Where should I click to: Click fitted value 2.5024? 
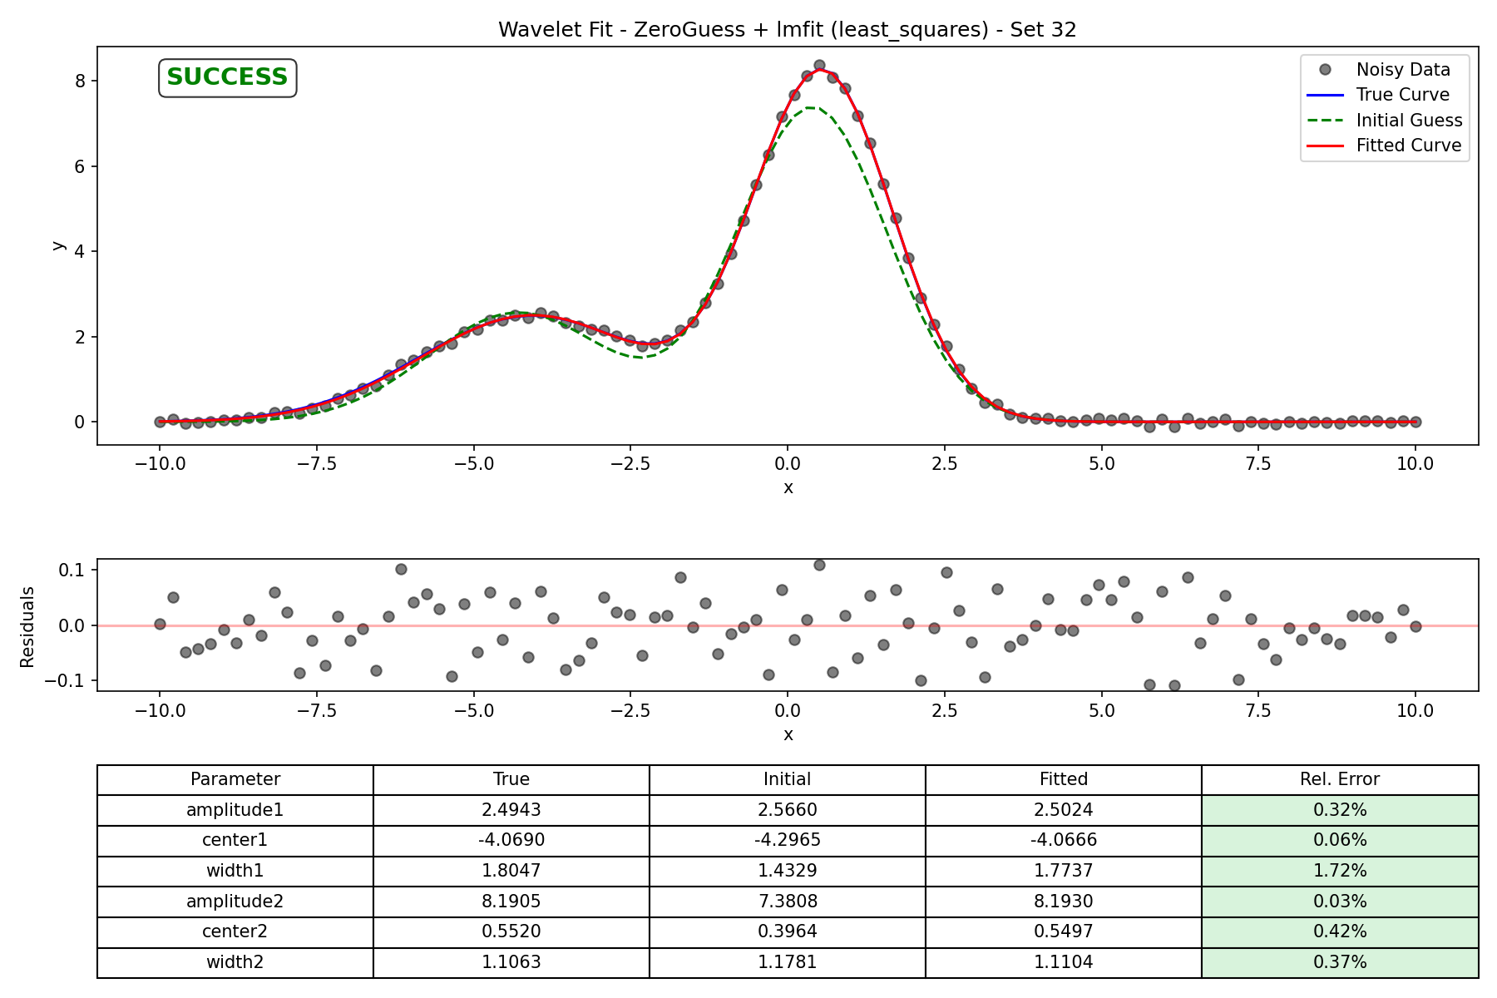1064,810
